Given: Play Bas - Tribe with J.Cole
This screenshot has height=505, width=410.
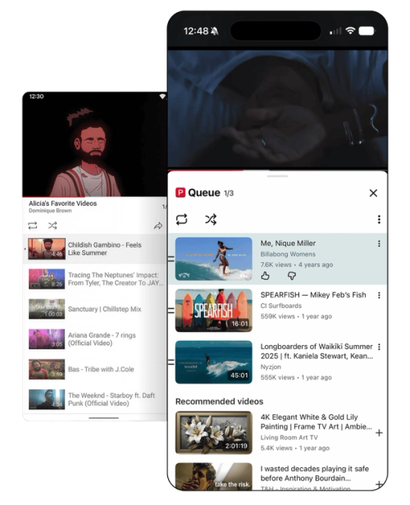Looking at the screenshot, I should point(95,369).
